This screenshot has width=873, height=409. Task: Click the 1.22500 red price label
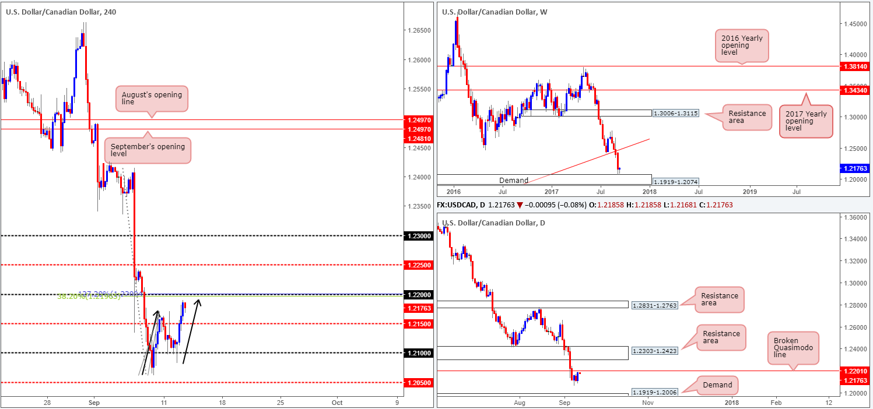pyautogui.click(x=419, y=265)
